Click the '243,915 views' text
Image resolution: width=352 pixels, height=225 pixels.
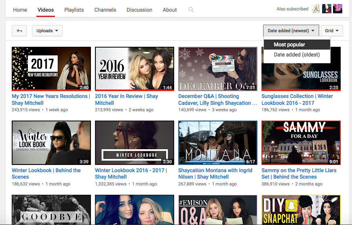pyautogui.click(x=25, y=110)
